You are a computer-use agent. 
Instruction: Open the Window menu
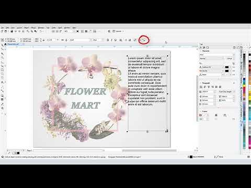click(67, 28)
